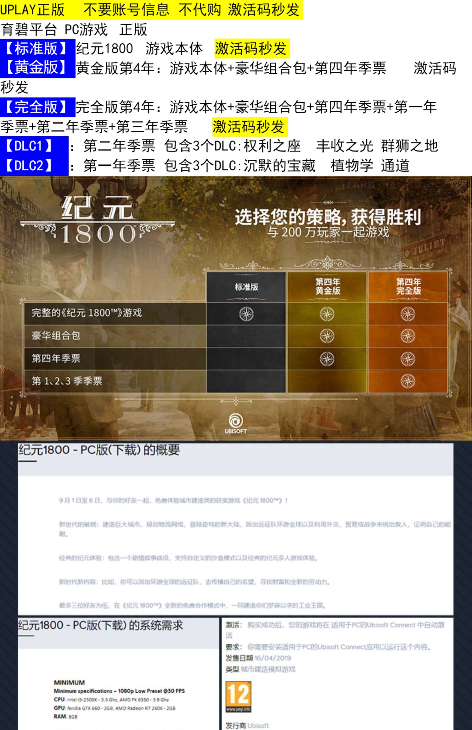
Task: Click the 要求 Ubisoft Connect install note
Action: 328,647
